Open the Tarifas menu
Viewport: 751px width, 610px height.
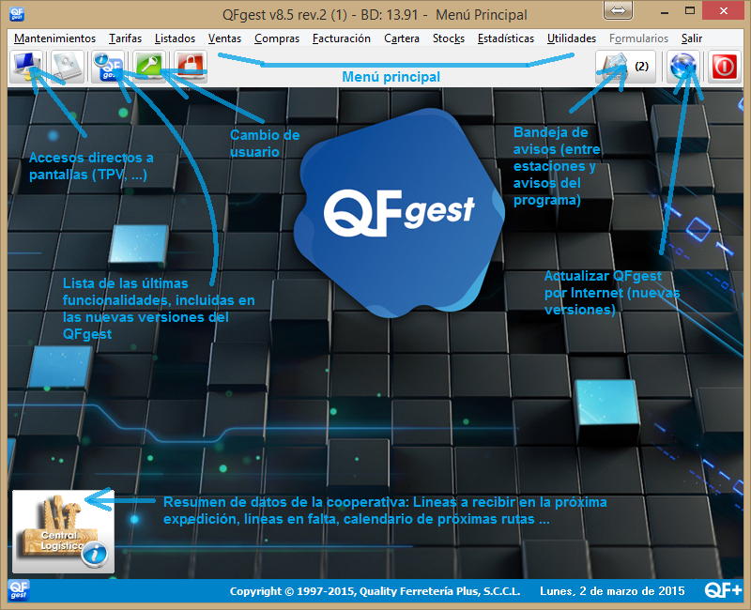(x=125, y=38)
